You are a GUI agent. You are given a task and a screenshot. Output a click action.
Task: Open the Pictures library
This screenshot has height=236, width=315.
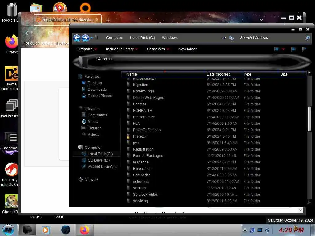point(94,128)
